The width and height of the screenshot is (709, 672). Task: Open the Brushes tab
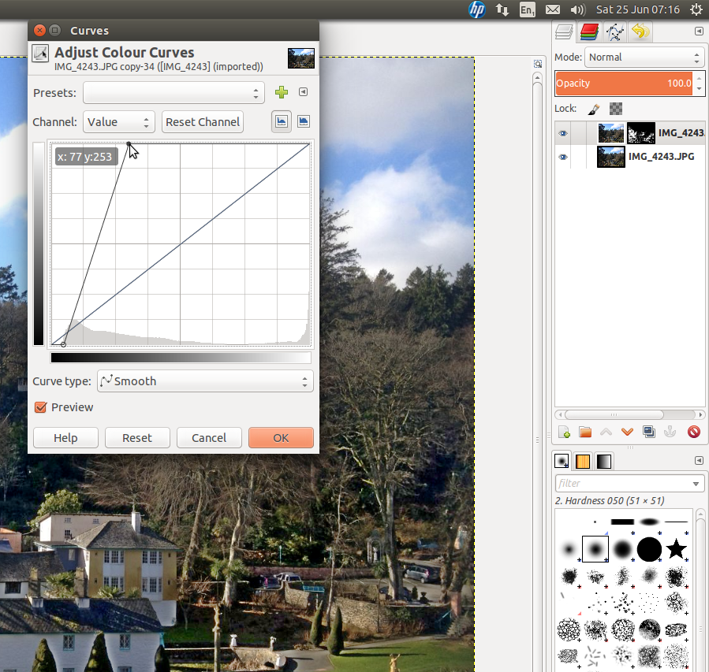click(x=562, y=461)
